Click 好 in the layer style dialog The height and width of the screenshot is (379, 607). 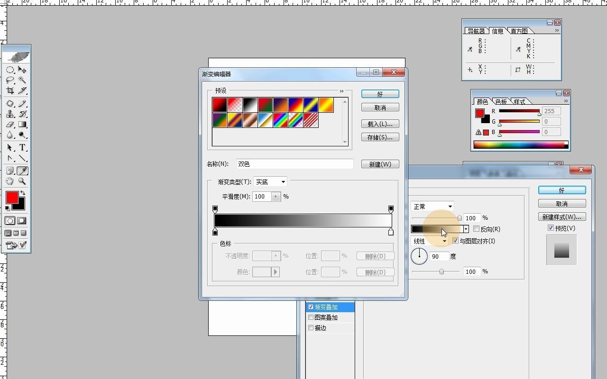point(562,190)
